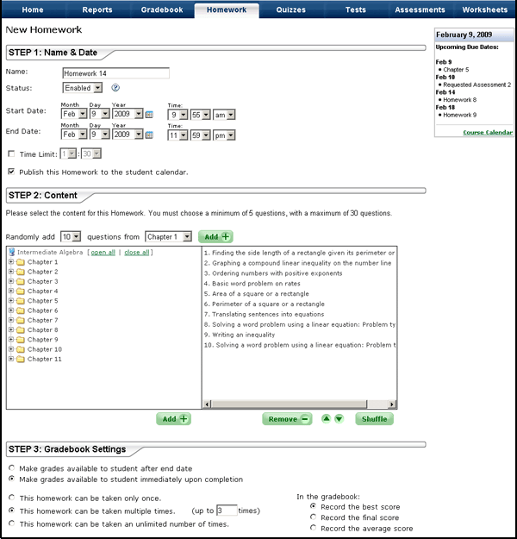Select Record the best score option
Screen dimensions: 517x539
click(x=313, y=506)
